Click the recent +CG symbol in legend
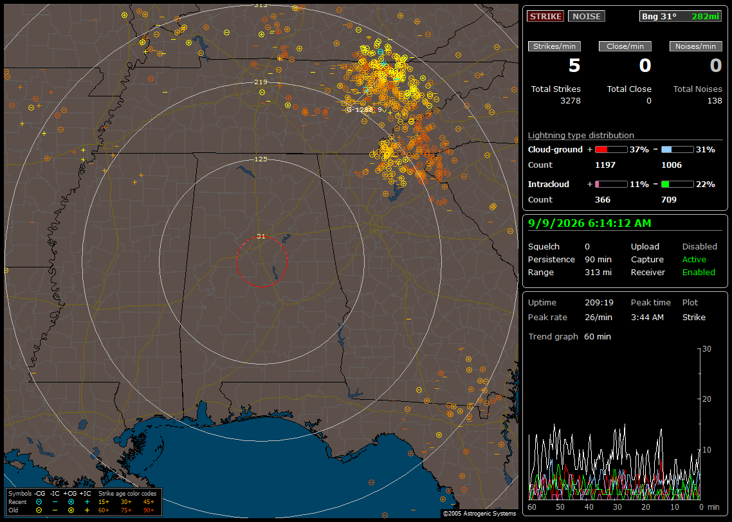This screenshot has height=522, width=732. 71,502
